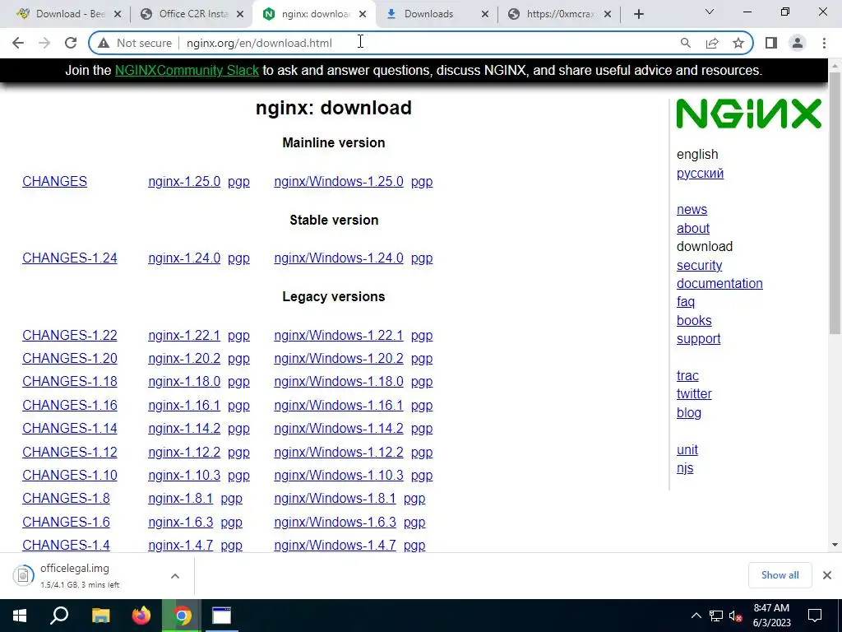Click the forward navigation arrow
Image resolution: width=842 pixels, height=632 pixels.
pos(44,43)
